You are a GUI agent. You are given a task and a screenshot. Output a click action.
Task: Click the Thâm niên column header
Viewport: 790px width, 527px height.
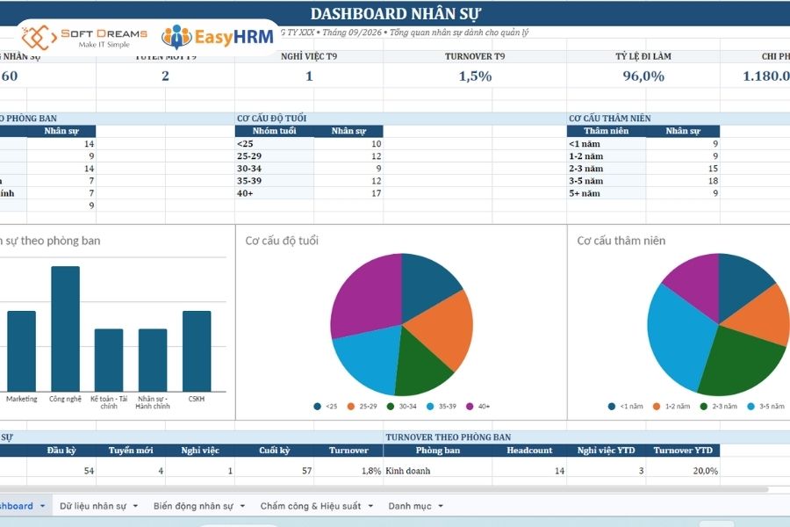click(x=606, y=131)
